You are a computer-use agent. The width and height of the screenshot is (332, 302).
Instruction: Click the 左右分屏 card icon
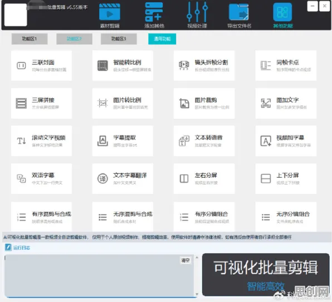[x=184, y=178]
